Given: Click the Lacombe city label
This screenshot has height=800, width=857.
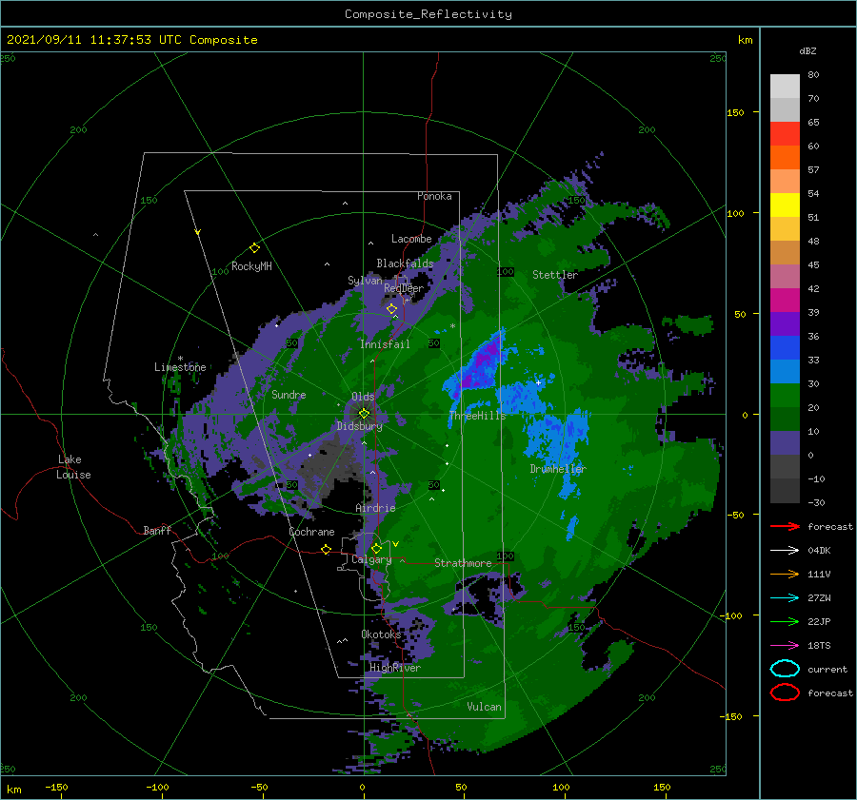Looking at the screenshot, I should click(411, 239).
